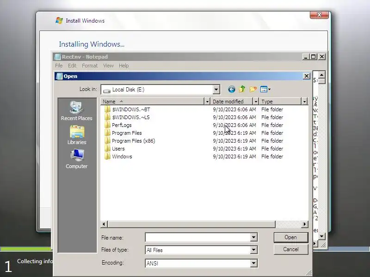Click the Windows logo in Install Windows
The height and width of the screenshot is (277, 370).
[59, 20]
